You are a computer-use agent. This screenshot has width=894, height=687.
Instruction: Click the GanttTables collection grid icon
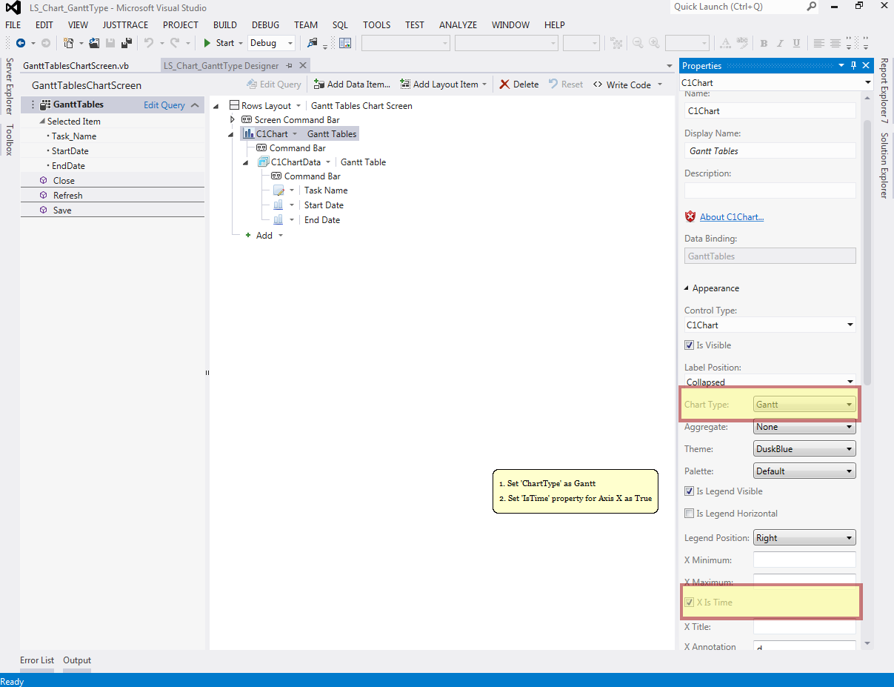45,104
